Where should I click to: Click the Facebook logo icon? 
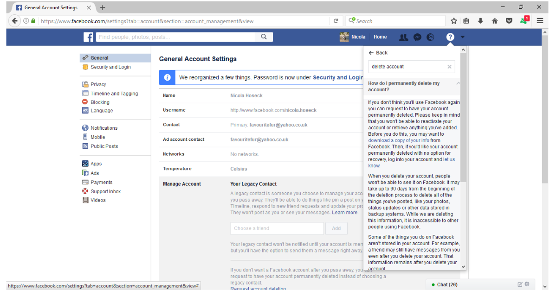[88, 37]
